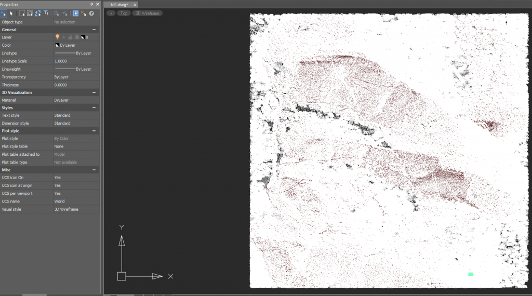The height and width of the screenshot is (296, 532).
Task: Click the invert selection icon
Action: 38,14
